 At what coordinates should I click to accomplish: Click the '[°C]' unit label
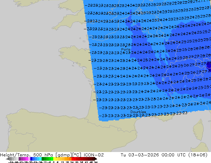(77, 155)
